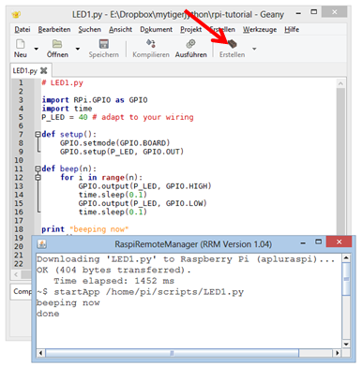This screenshot has width=362, height=366.
Task: Open the Datei menu
Action: 23,29
